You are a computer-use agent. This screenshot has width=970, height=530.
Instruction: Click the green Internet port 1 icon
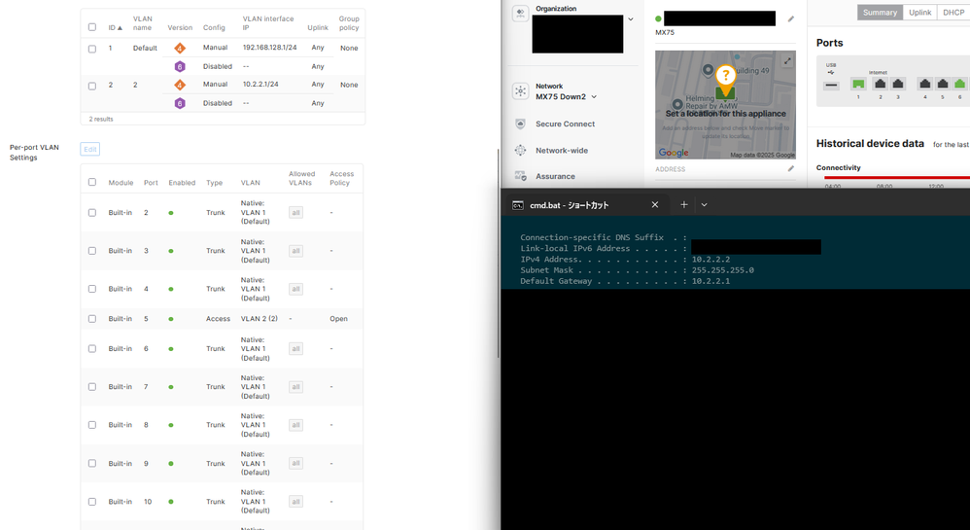tap(858, 85)
